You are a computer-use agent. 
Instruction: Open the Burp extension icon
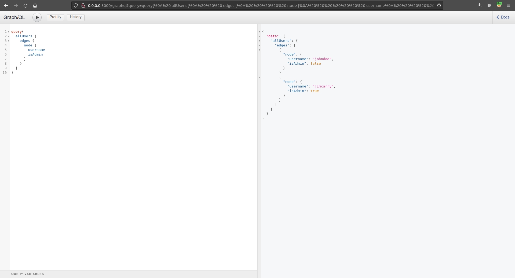point(499,5)
